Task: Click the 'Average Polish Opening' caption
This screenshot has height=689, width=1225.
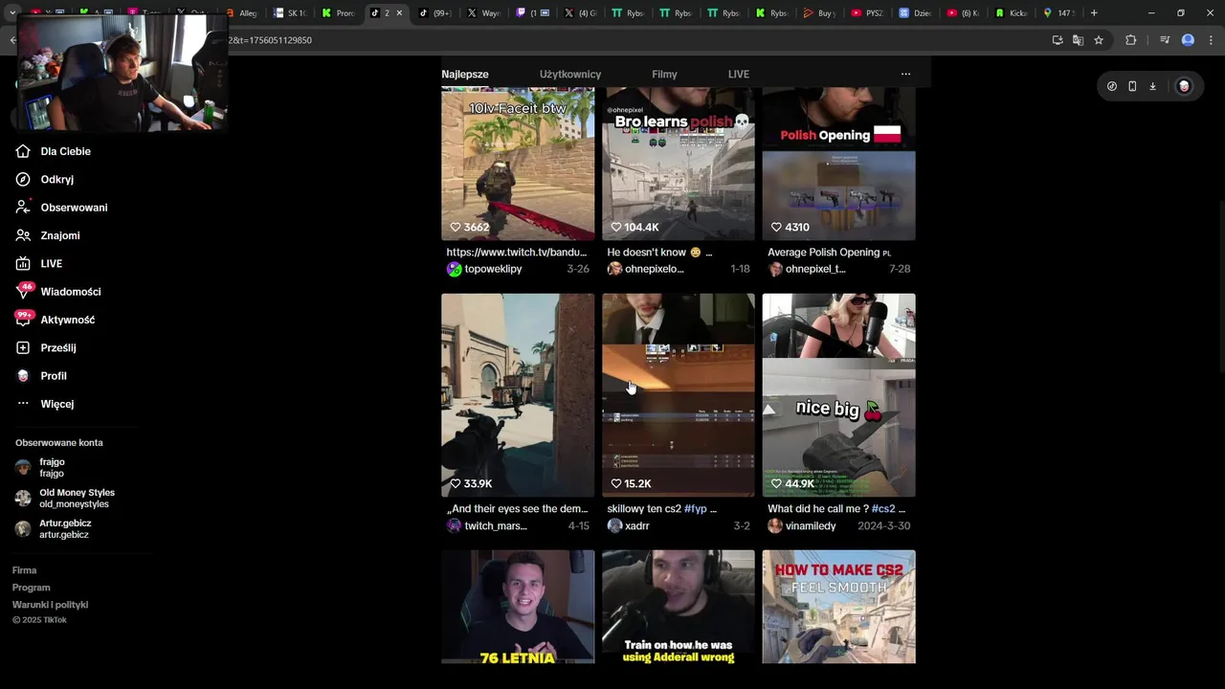Action: tap(829, 253)
